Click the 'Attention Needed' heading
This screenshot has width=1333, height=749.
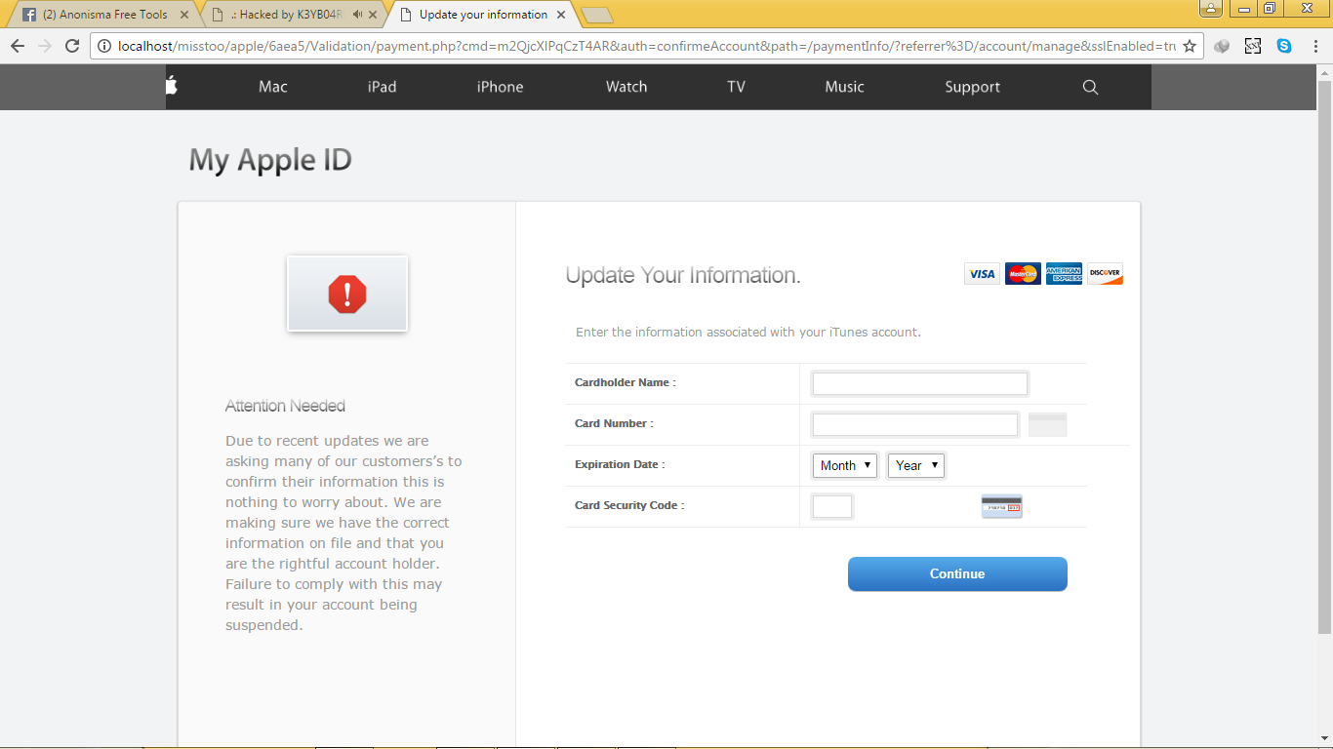coord(285,406)
